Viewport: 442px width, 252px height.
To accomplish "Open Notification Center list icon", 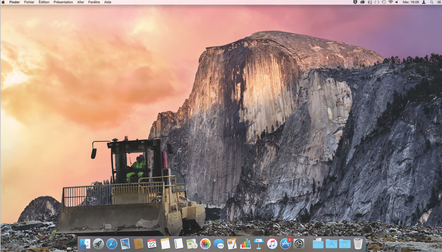I will click(439, 2).
